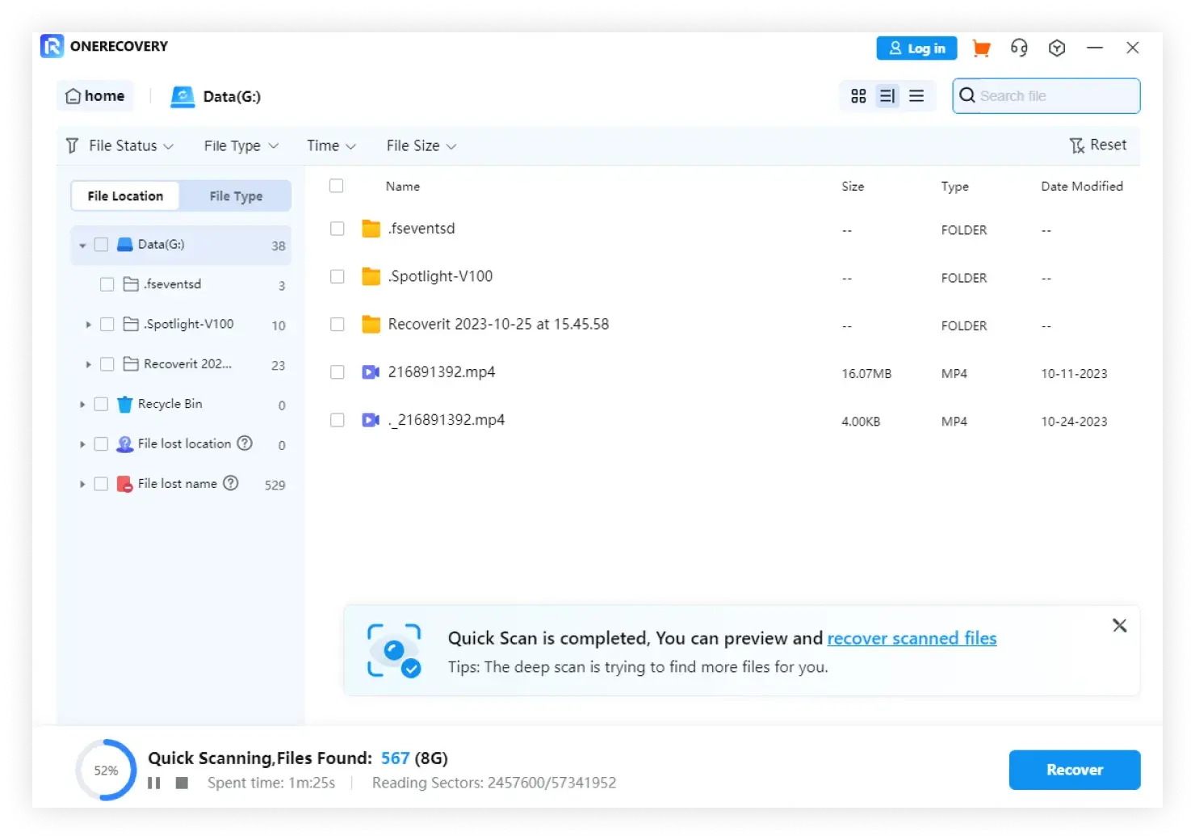Open the shopping cart icon
This screenshot has width=1195, height=840.
point(981,48)
